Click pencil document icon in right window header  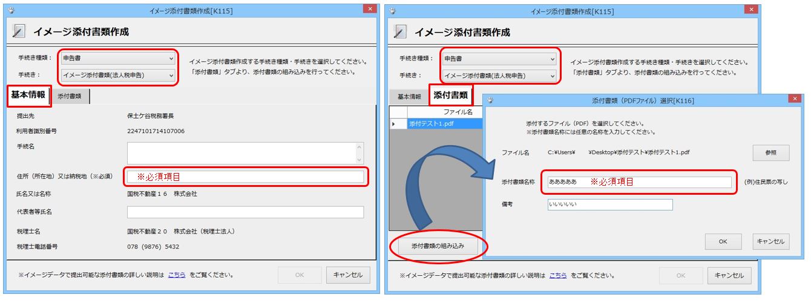click(x=400, y=31)
